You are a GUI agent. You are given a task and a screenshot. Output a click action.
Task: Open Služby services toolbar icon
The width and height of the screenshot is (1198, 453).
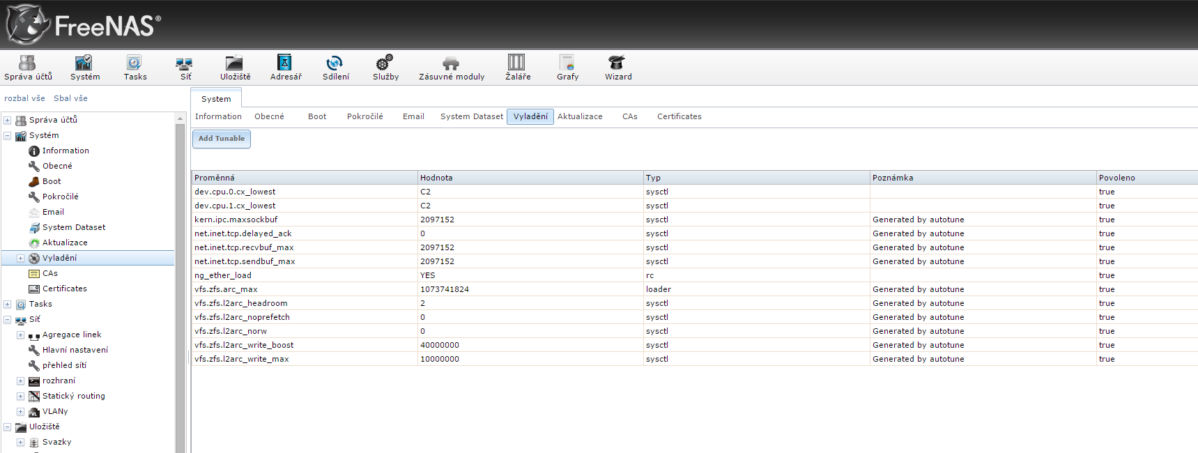pos(385,68)
